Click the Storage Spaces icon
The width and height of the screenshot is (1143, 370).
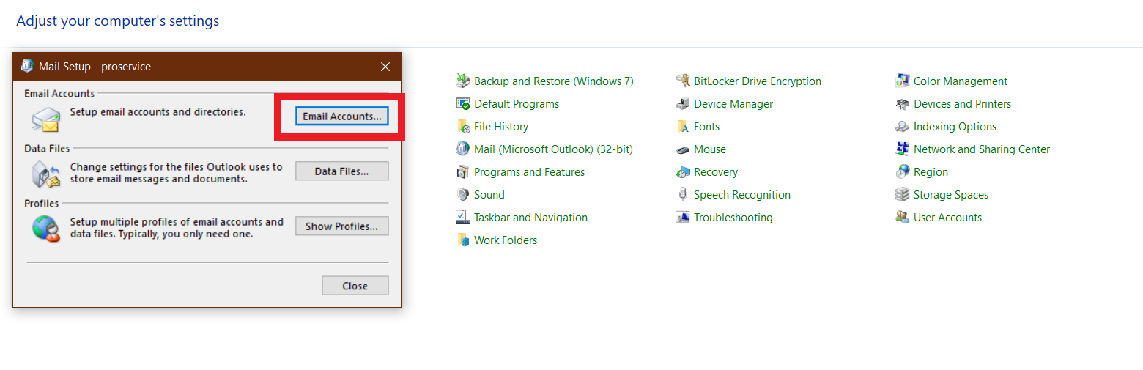tap(902, 194)
